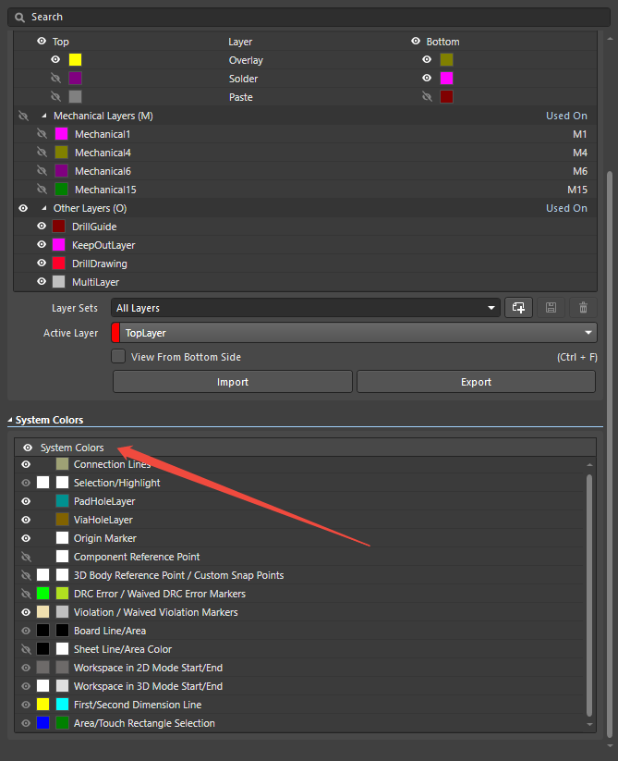Show the Bottom Paste layer

[x=427, y=96]
